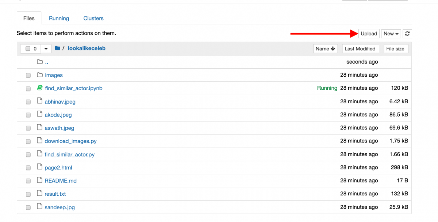Tick the checkbox next to page2.html
The width and height of the screenshot is (438, 222).
point(28,168)
